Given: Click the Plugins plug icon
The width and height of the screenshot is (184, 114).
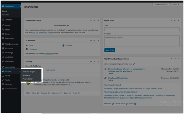Looking at the screenshot, I should click(x=3, y=71).
